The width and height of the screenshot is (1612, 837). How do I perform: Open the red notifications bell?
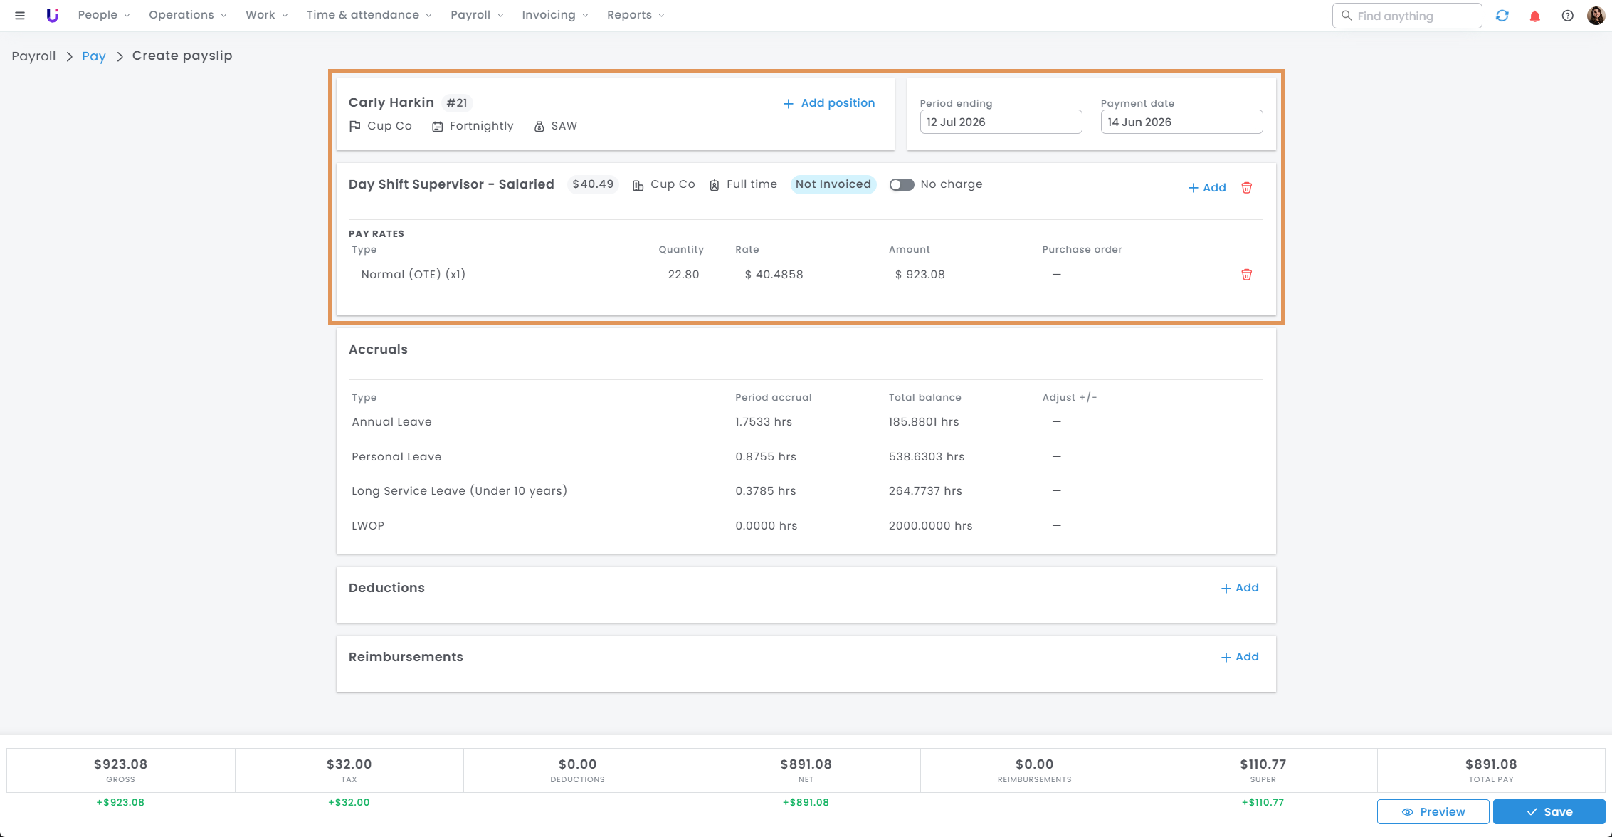click(1534, 16)
